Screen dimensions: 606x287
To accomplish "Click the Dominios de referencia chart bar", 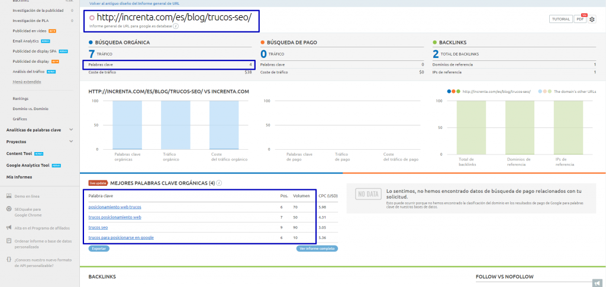I will click(520, 127).
